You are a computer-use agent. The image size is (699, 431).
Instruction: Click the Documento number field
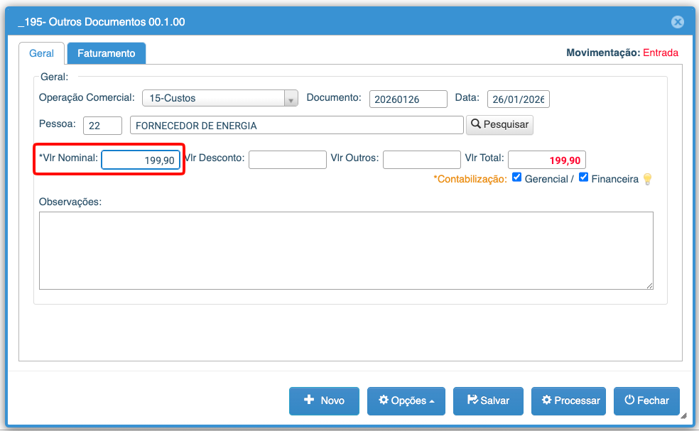click(x=408, y=99)
